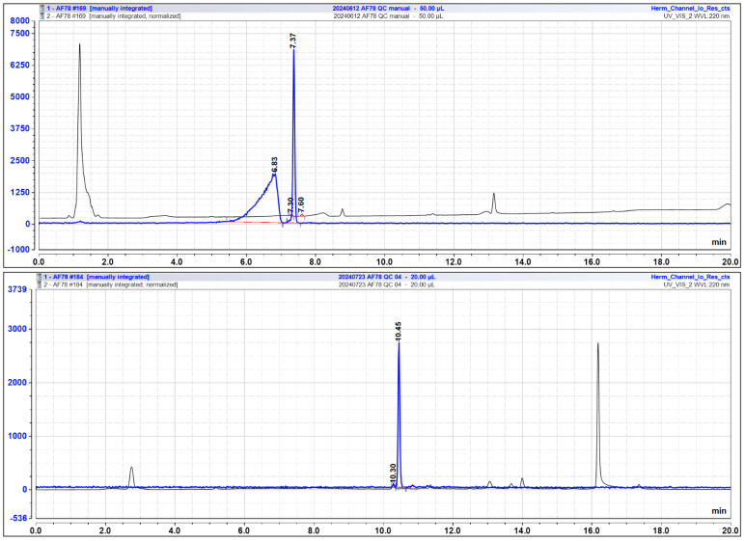745x541 pixels.
Task: Click the vial icon beside '1 - AF78 #184'
Action: tap(40, 277)
